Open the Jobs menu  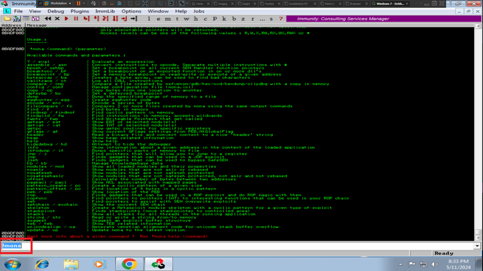point(199,11)
